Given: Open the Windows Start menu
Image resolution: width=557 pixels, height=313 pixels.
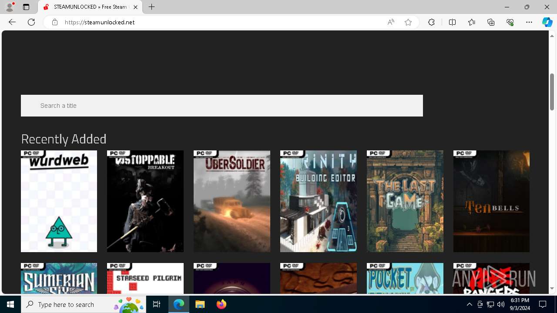Looking at the screenshot, I should tap(10, 304).
